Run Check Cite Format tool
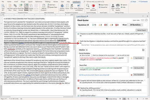The height and width of the screenshot is (100, 150). pos(21,8)
